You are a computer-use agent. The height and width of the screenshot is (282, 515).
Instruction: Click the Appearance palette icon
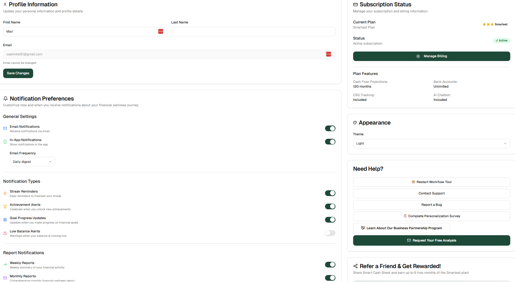coord(355,123)
